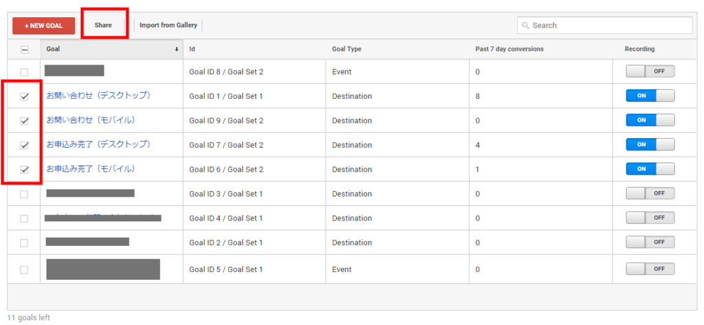Sort by the Goal column arrow

pos(177,49)
